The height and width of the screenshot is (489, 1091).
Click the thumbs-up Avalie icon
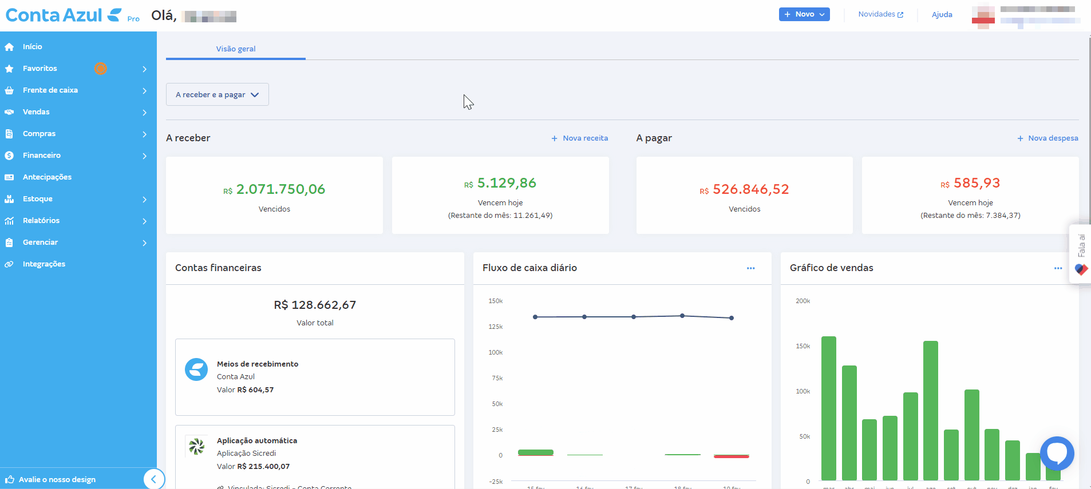[10, 479]
